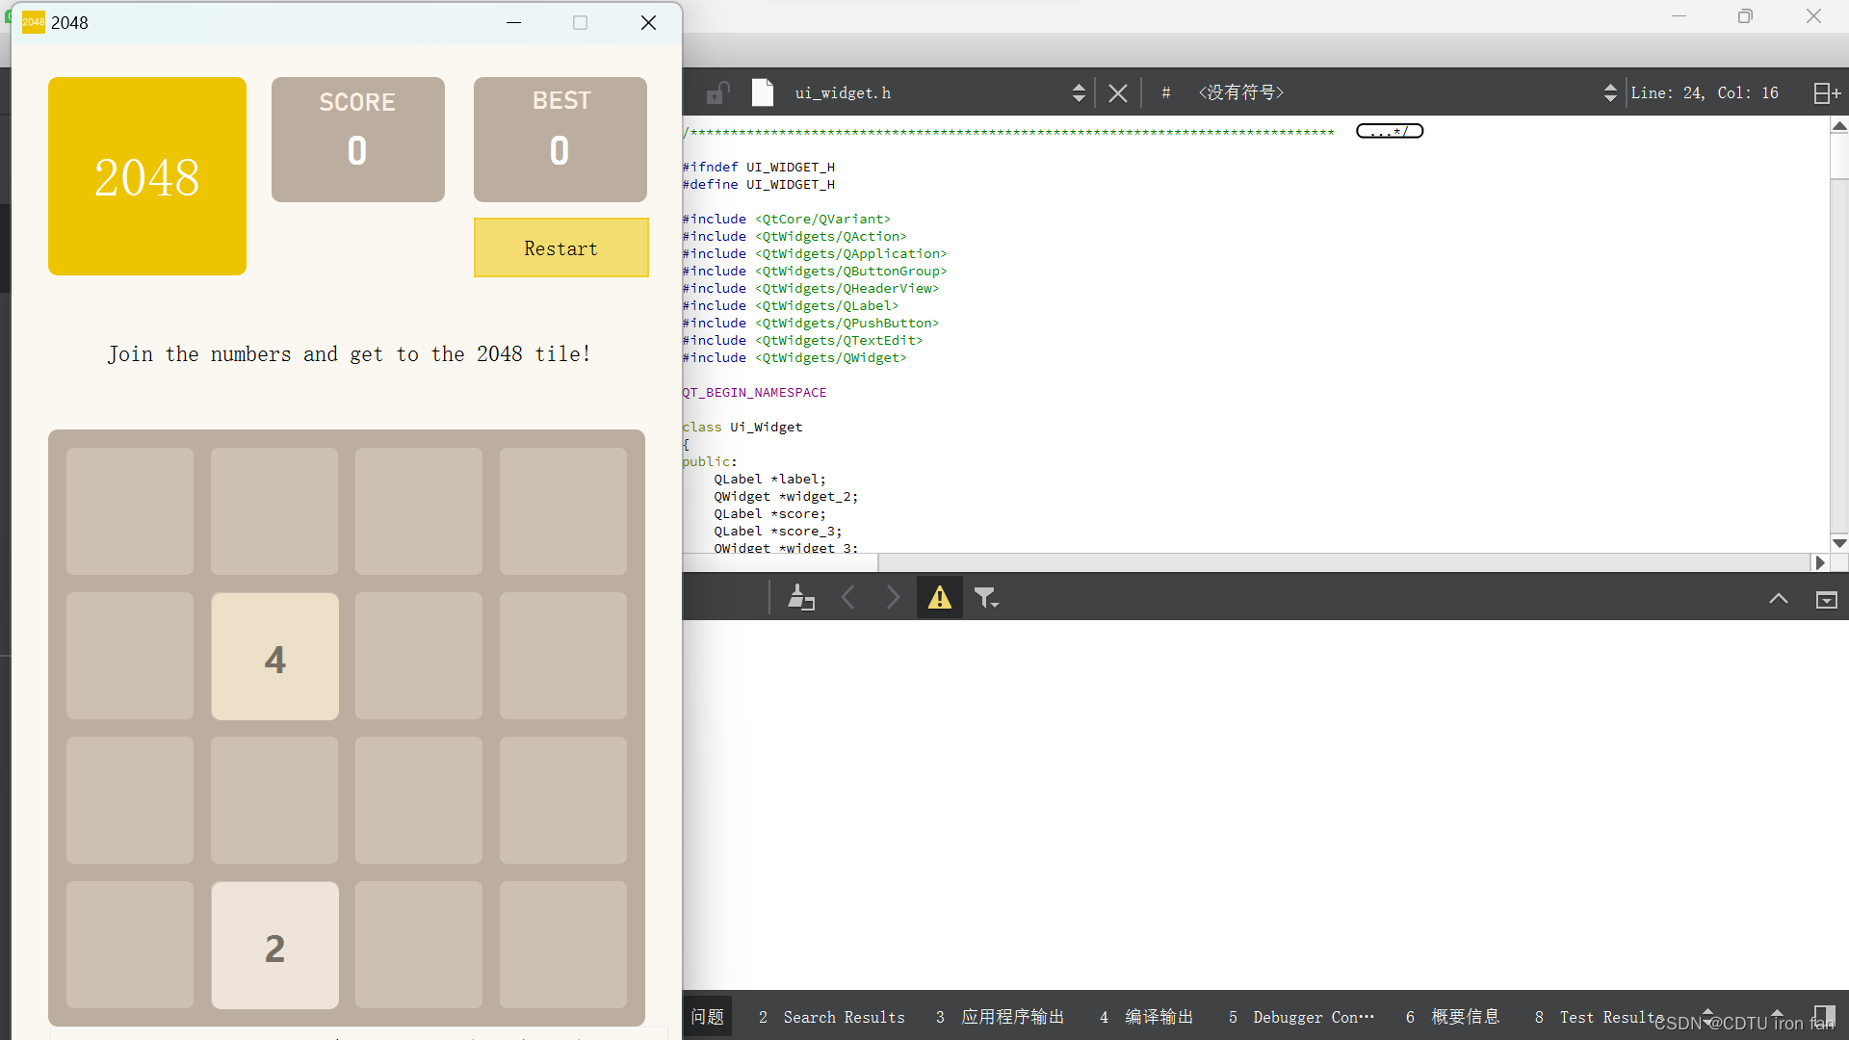Toggle the collapsed comment block at file top

coord(1390,130)
